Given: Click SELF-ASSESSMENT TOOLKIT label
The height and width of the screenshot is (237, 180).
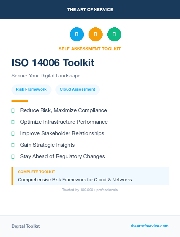Looking at the screenshot, I should 90,49.
